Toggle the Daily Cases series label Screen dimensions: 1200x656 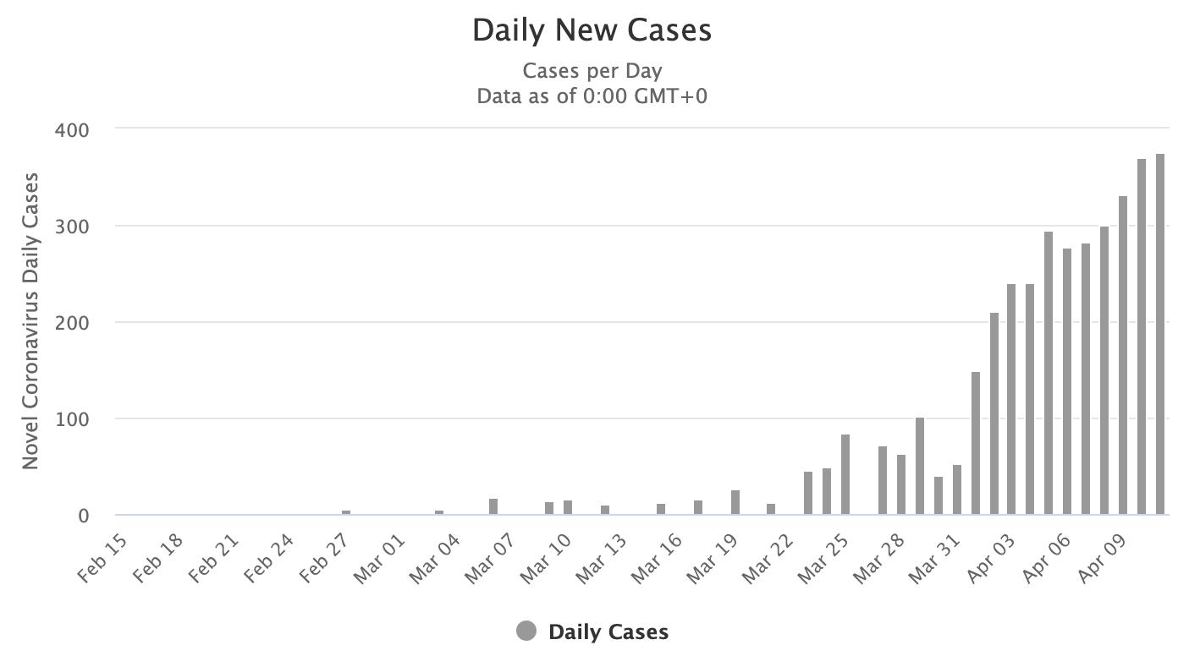(x=608, y=632)
